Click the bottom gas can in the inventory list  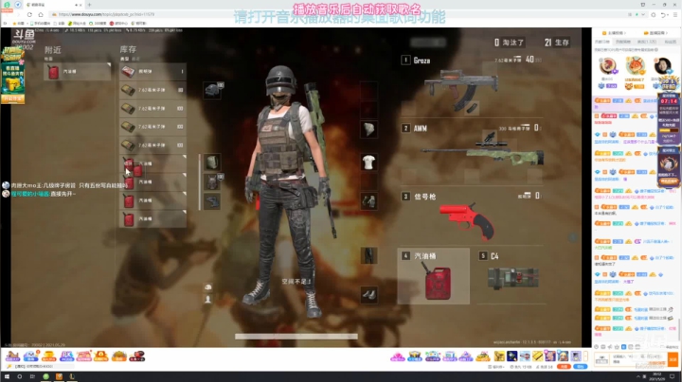[x=153, y=218]
